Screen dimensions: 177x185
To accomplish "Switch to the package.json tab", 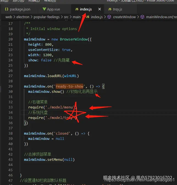I will [x=18, y=9].
